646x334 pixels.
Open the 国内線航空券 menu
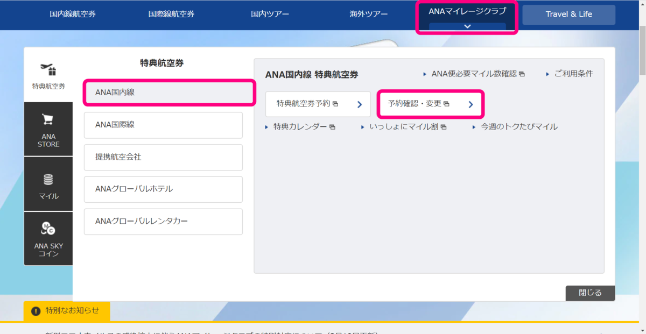(x=73, y=14)
